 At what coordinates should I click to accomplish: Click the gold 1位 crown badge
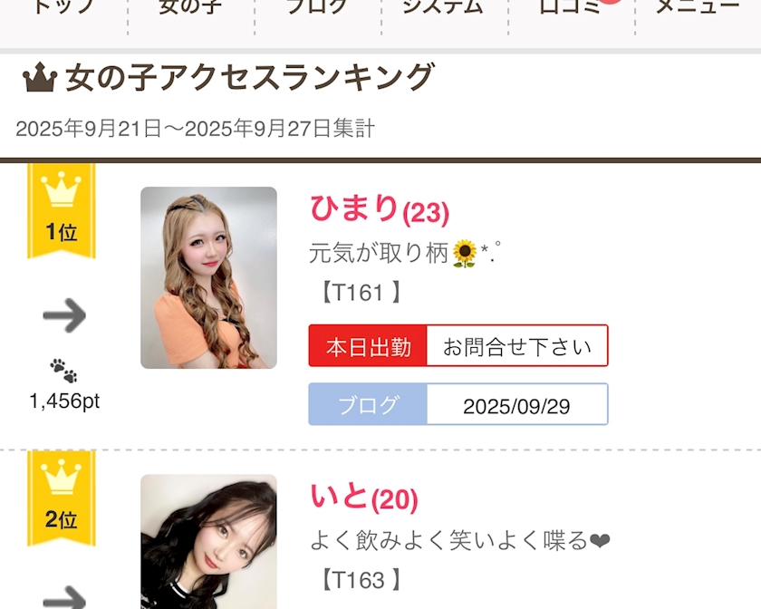click(62, 210)
